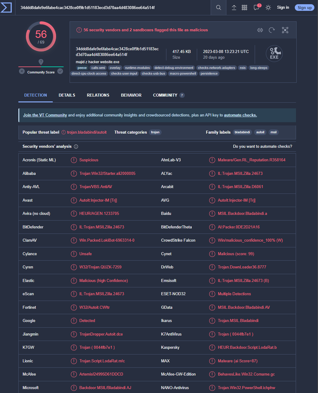Follow the Join the VT Community link
The width and height of the screenshot is (318, 393).
click(45, 115)
